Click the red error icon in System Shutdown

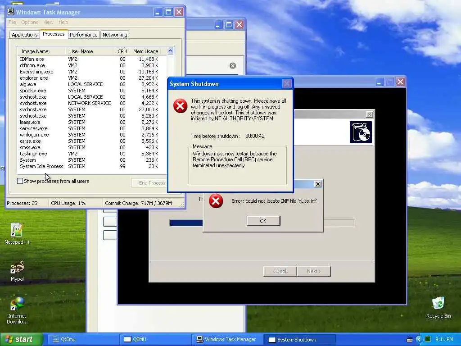click(180, 106)
